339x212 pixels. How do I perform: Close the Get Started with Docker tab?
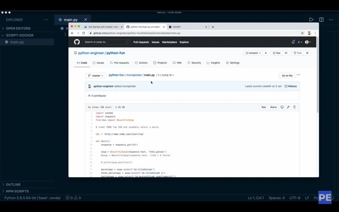click(x=122, y=27)
